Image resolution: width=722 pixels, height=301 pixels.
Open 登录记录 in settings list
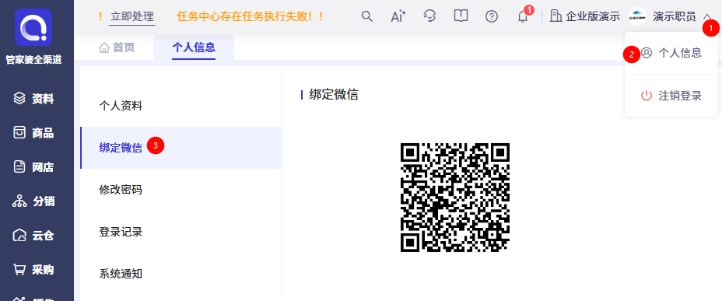click(181, 232)
